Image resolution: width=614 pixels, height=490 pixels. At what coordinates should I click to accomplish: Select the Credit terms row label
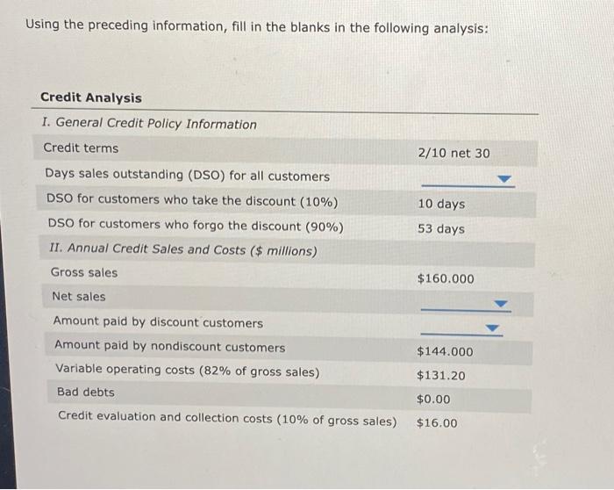81,148
